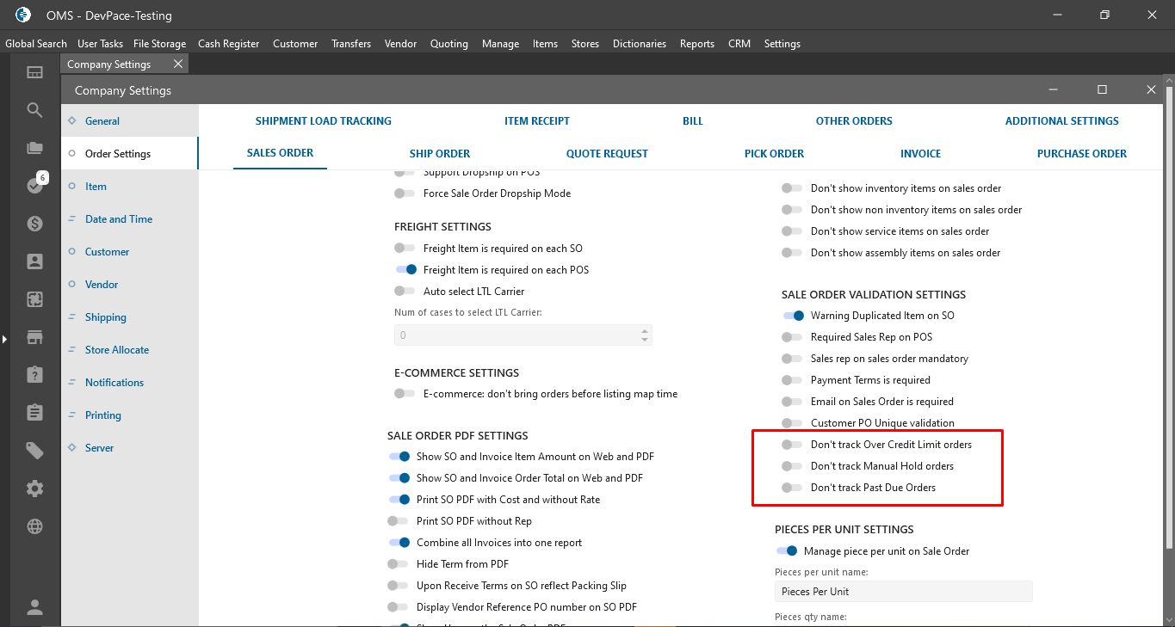
Task: Enable Auto select LTL Carrier toggle
Action: [x=405, y=292]
